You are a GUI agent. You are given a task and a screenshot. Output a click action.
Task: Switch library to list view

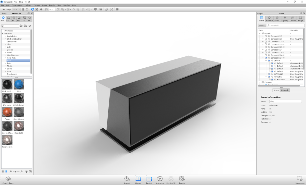click(x=3, y=171)
